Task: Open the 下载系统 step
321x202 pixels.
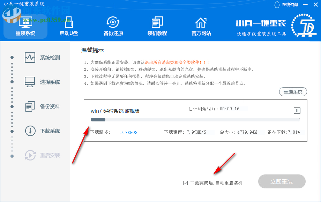Action: pos(46,131)
